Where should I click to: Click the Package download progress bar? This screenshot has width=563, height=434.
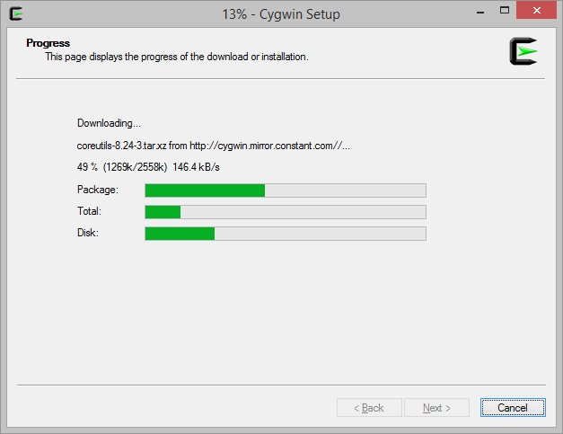pyautogui.click(x=286, y=190)
